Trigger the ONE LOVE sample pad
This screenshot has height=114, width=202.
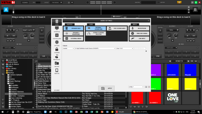coord(173,98)
